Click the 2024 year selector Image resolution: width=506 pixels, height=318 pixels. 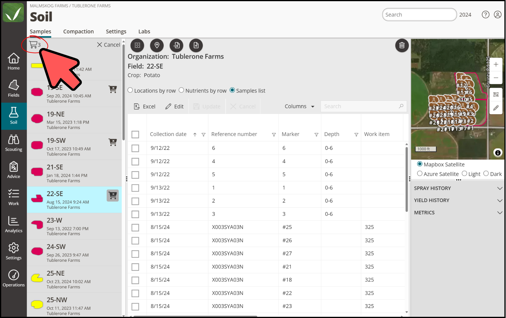[465, 15]
